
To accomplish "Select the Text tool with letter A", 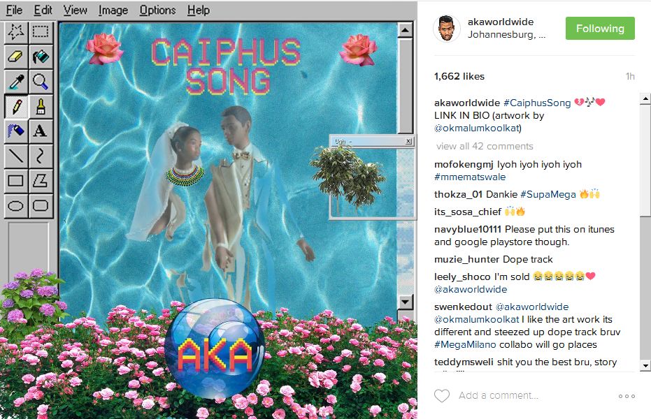I will click(x=41, y=131).
